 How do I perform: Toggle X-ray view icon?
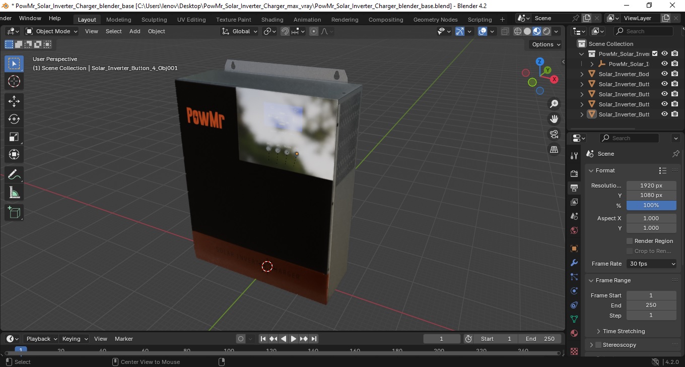505,31
